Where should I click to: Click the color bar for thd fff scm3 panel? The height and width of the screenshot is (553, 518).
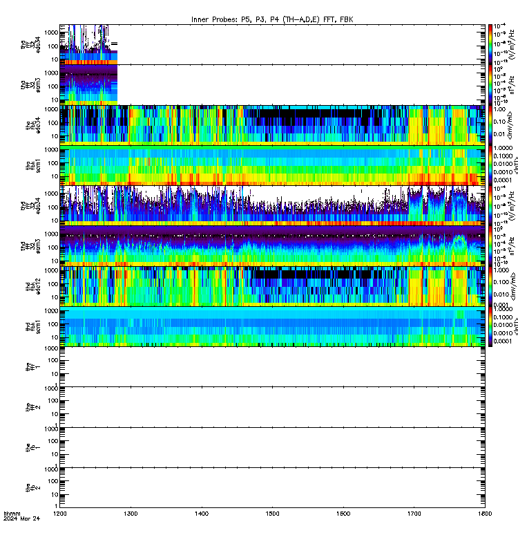pyautogui.click(x=490, y=246)
